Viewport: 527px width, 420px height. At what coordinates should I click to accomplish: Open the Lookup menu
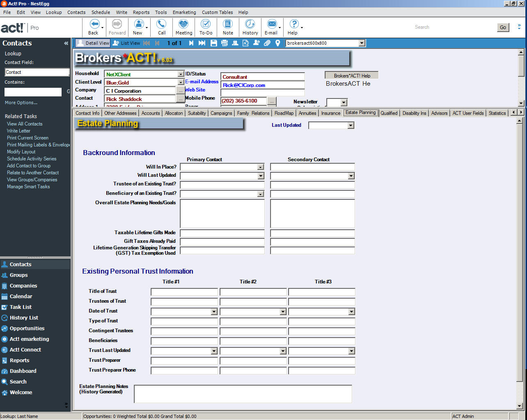[54, 12]
